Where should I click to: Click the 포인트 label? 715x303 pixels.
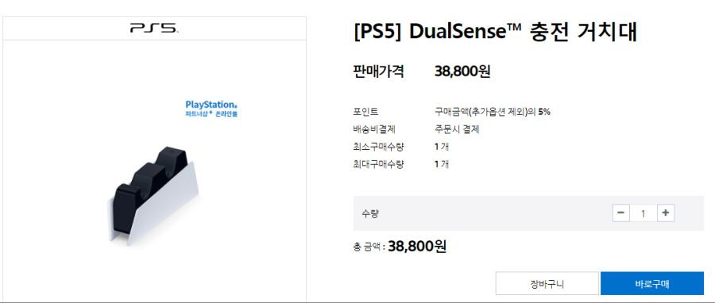tap(365, 112)
